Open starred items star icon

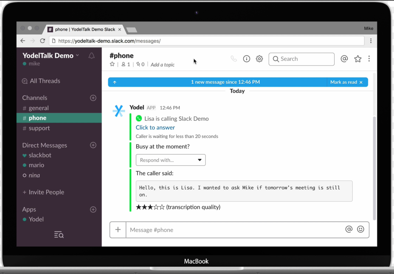(x=358, y=59)
